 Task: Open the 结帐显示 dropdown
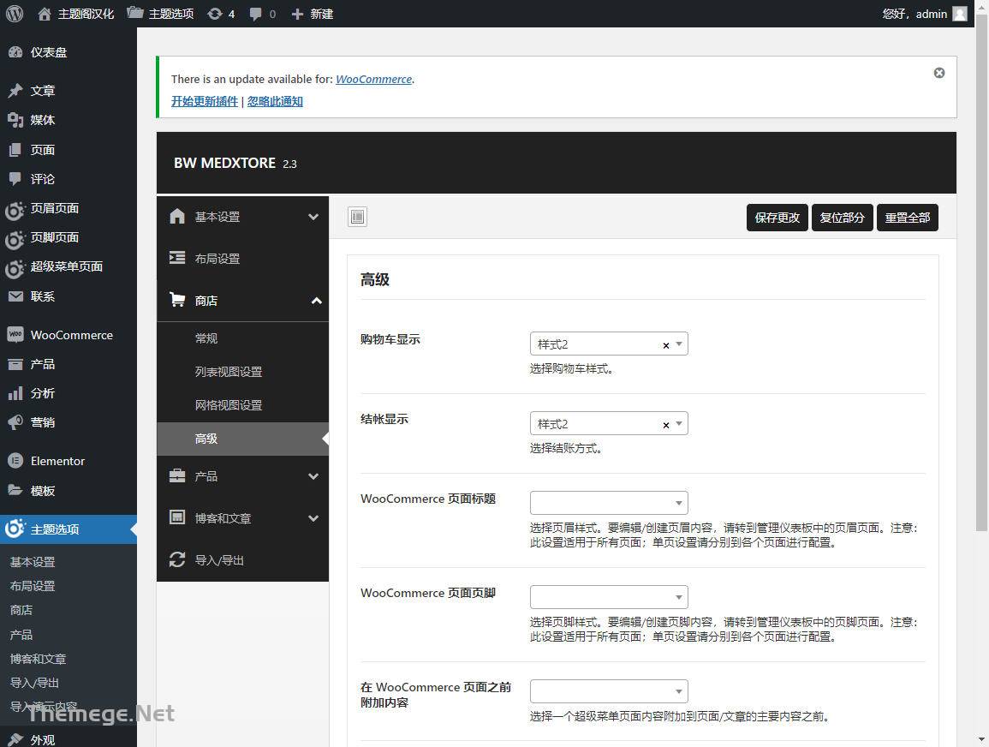pos(610,423)
